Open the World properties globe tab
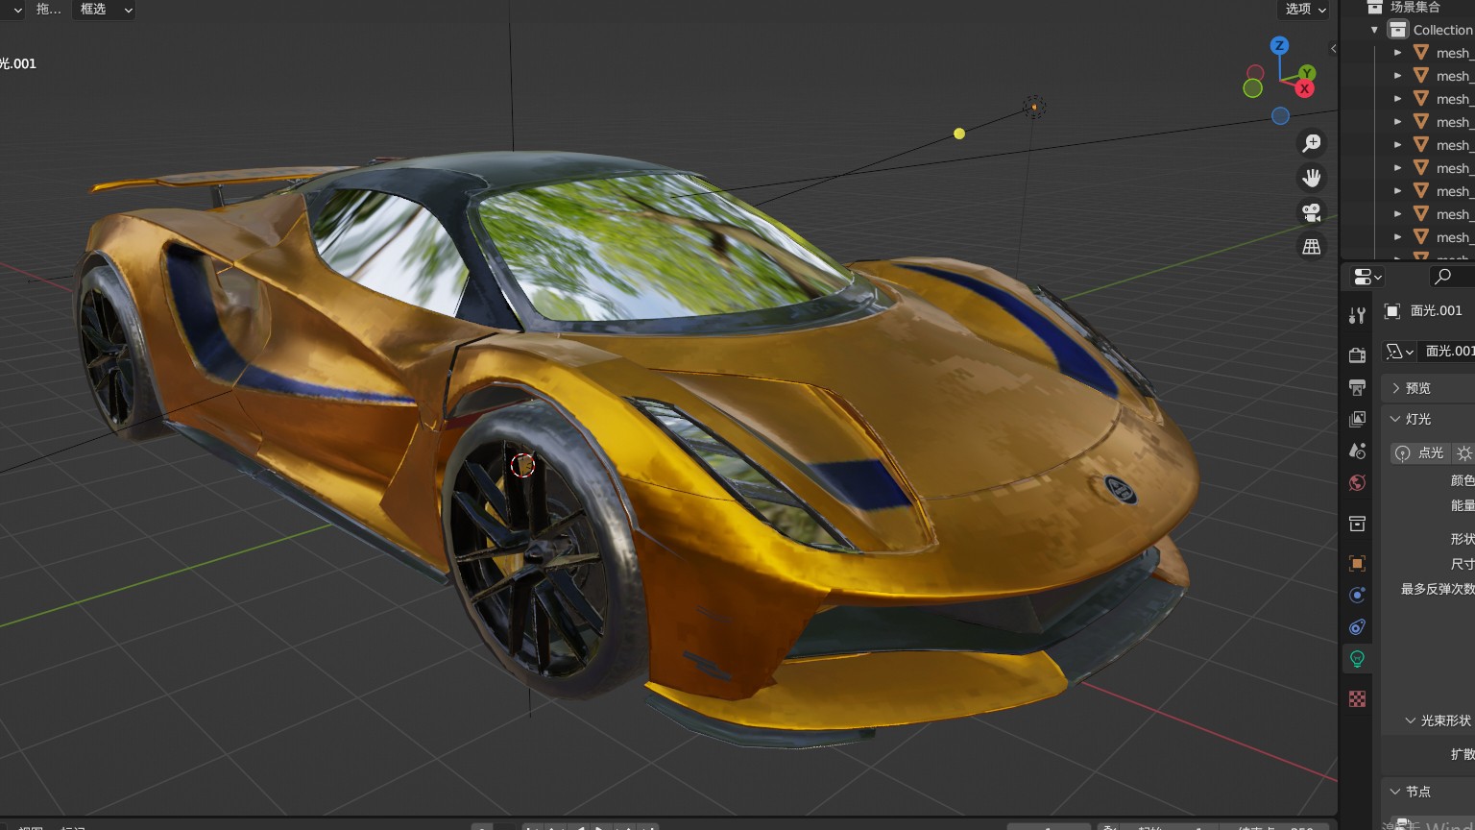 pos(1357,482)
